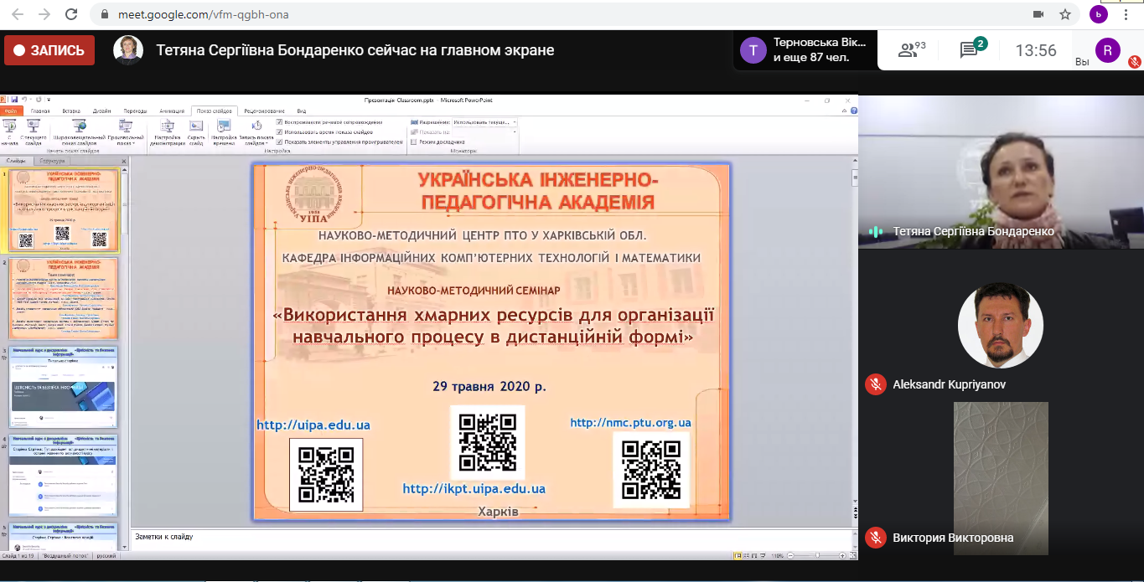Click your own avatar labeled Вы
This screenshot has width=1144, height=582.
[1107, 50]
